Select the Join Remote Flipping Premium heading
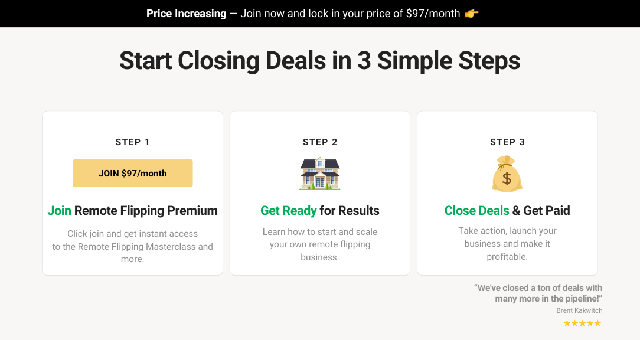This screenshot has width=640, height=340. click(x=133, y=211)
